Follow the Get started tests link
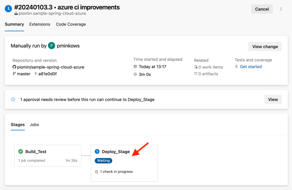The image size is (292, 190). pyautogui.click(x=250, y=67)
